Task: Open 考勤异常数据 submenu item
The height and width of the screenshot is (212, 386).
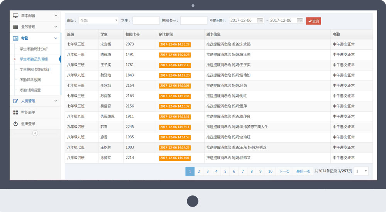Action: coord(30,80)
